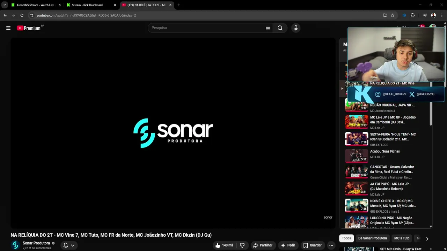
Task: Click NA RELÍQUIA DO 2T playlist entry title
Action: pos(392,83)
